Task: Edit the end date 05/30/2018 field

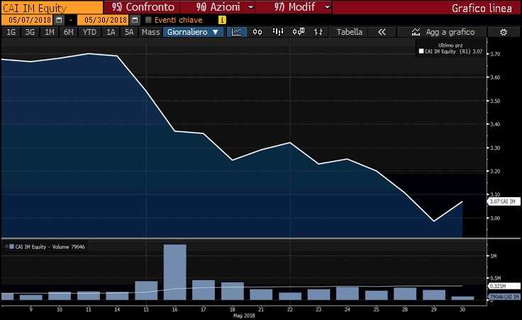Action: pyautogui.click(x=104, y=20)
